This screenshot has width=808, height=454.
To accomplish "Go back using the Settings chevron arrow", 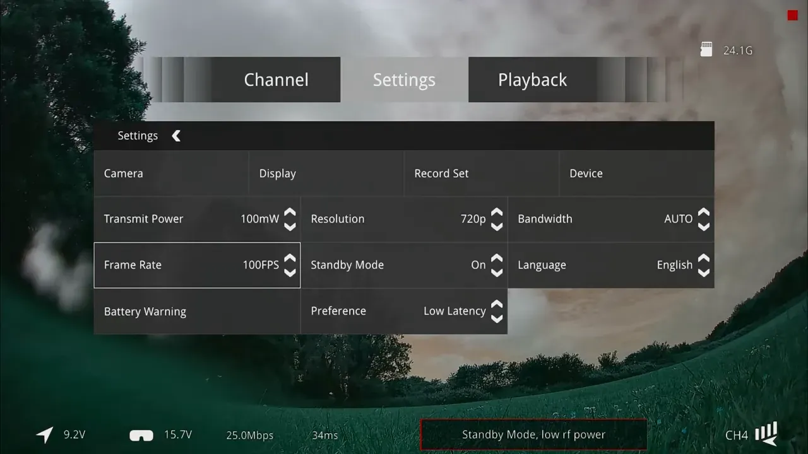I will point(176,136).
